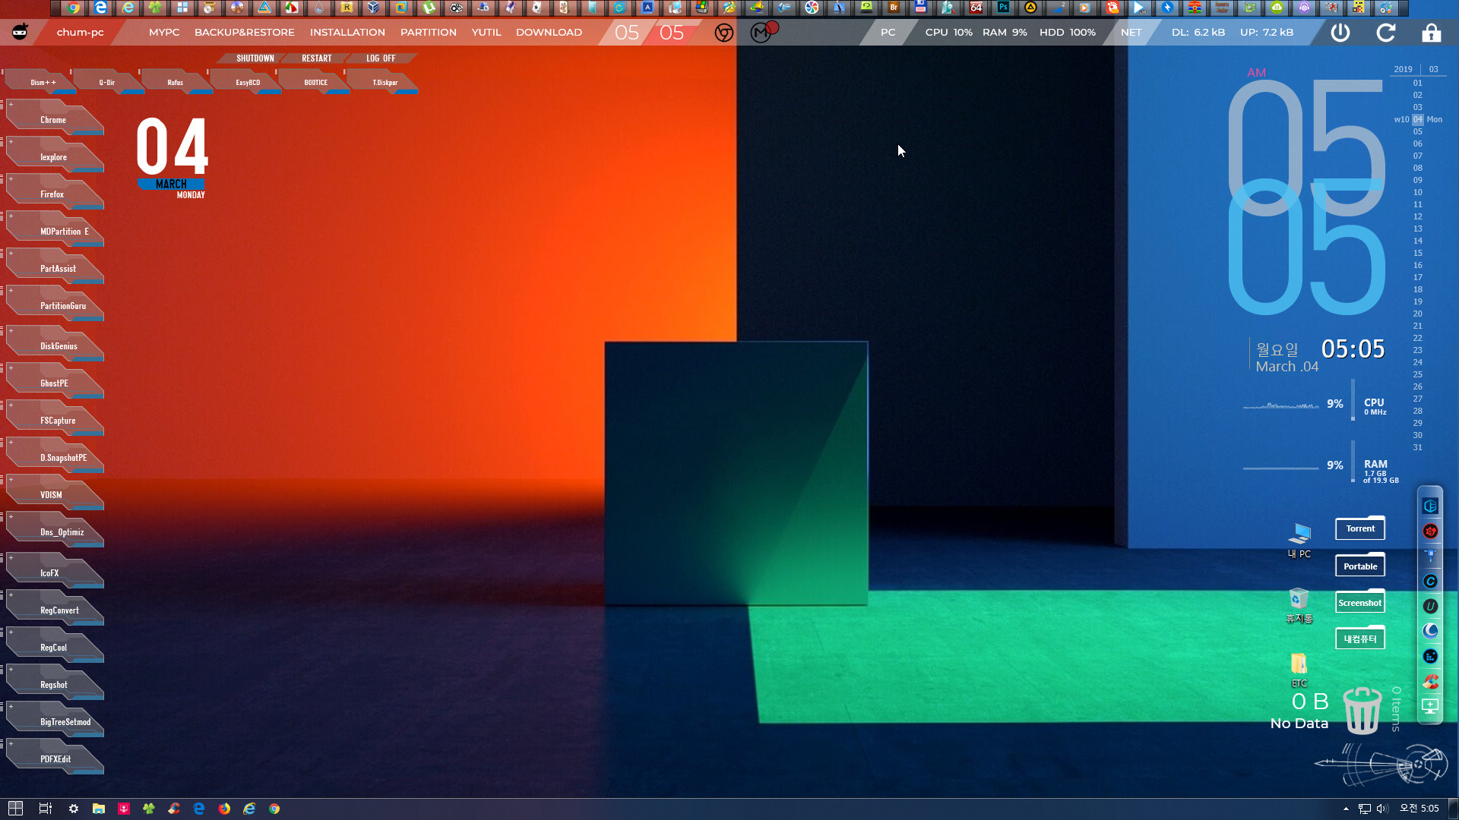Launch Adobe Bridge (Br) icon
This screenshot has height=820, width=1459.
click(x=894, y=8)
